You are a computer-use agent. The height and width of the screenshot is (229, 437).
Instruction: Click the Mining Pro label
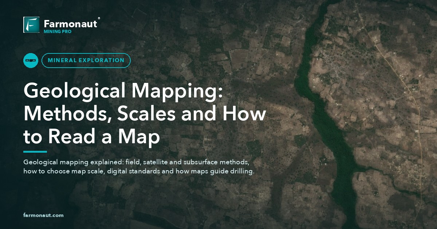pyautogui.click(x=58, y=32)
